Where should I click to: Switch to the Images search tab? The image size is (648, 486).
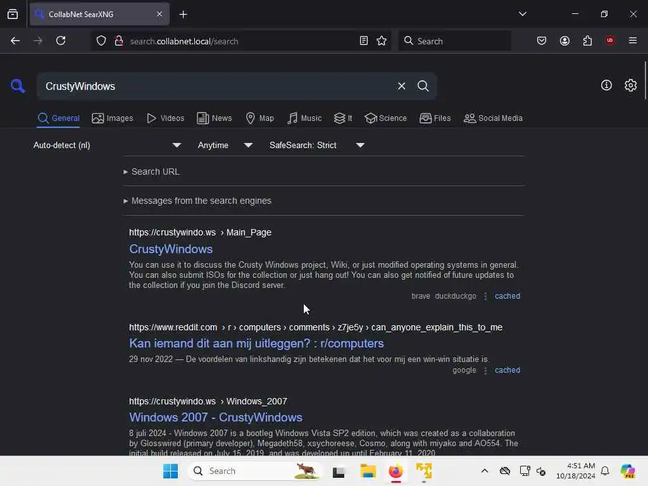point(113,118)
